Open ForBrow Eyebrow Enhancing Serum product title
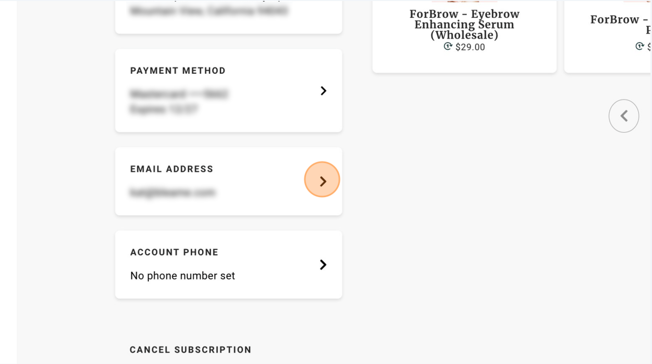The width and height of the screenshot is (652, 364). coord(464,24)
